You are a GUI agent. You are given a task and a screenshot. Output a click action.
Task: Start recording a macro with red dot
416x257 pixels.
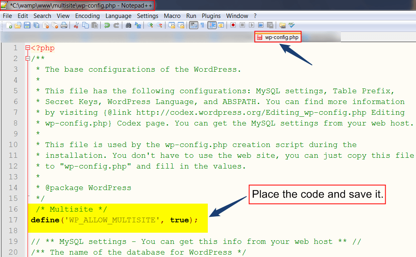(233, 26)
